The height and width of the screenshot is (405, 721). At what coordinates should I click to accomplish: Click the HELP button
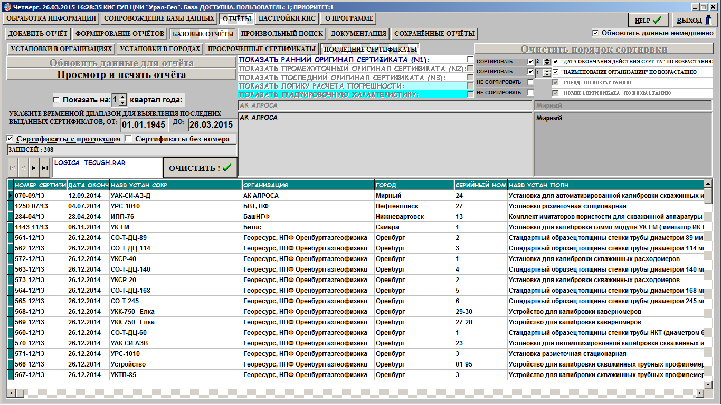pos(648,20)
